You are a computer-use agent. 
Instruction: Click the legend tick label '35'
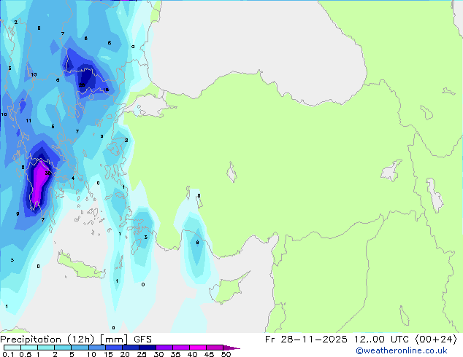tap(175, 354)
